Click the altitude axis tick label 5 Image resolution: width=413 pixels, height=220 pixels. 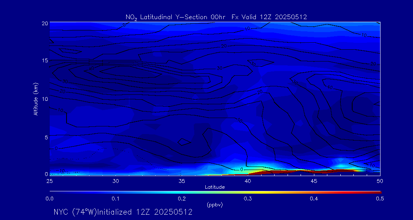46,137
